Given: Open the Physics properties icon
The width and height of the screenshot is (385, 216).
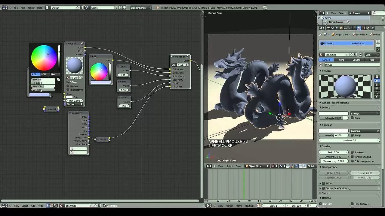Looking at the screenshot, I should (372, 28).
